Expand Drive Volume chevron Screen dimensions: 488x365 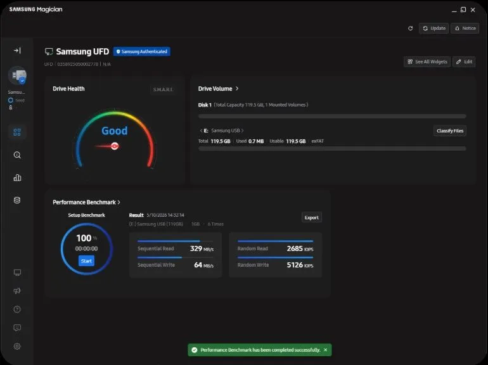click(x=237, y=89)
